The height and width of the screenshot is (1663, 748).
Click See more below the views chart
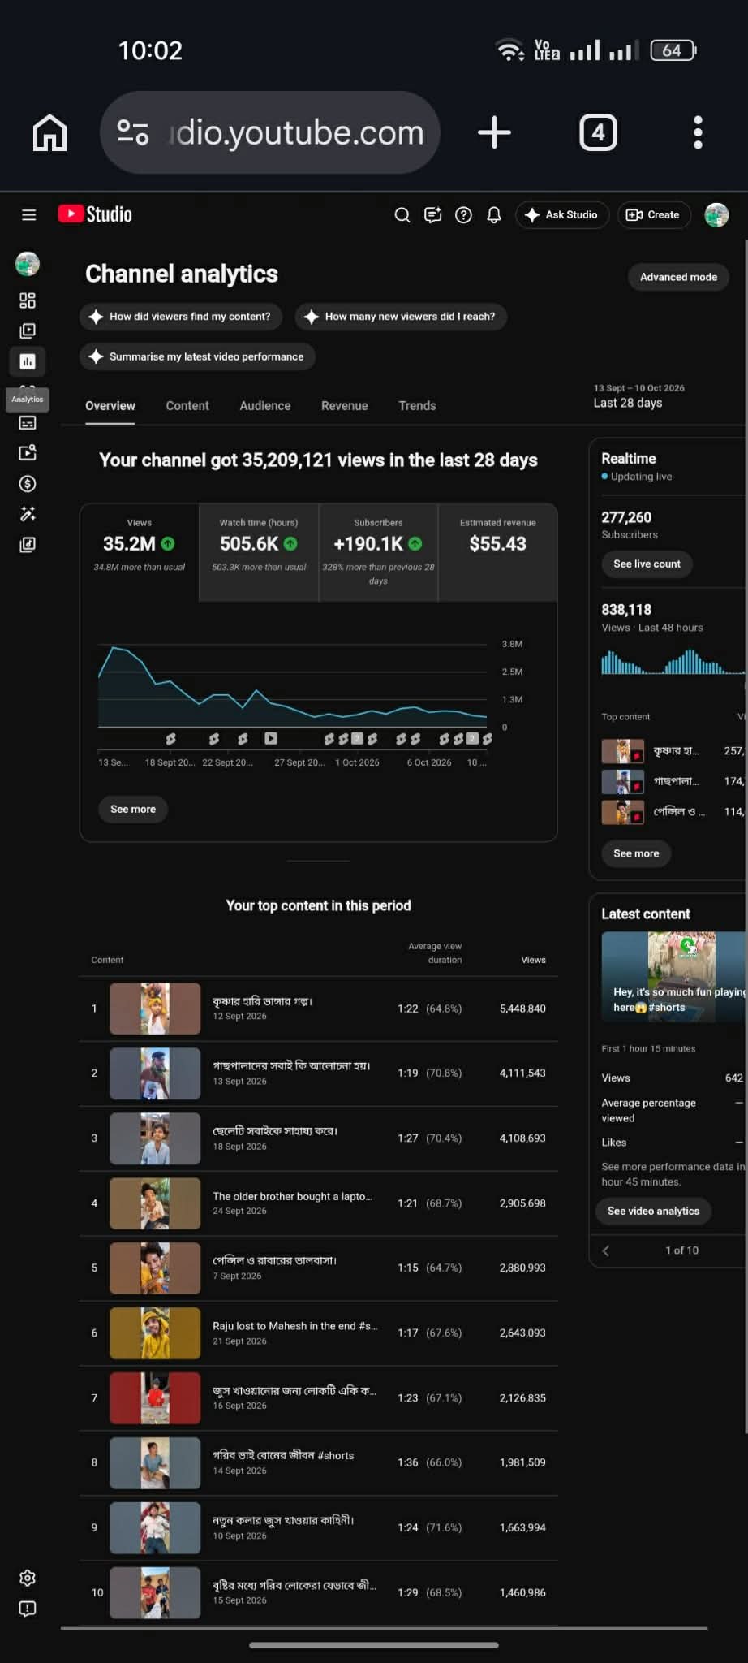coord(133,809)
